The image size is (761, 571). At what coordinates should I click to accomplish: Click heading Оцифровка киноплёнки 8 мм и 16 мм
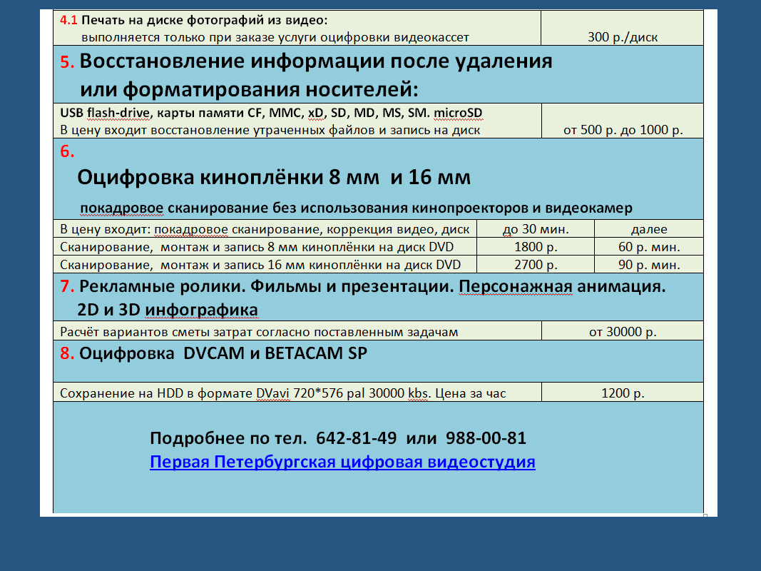click(x=273, y=177)
